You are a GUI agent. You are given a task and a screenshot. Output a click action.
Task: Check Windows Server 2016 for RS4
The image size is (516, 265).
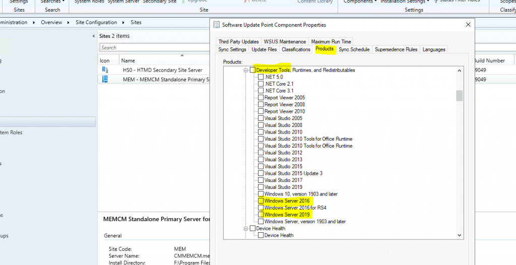(261, 208)
